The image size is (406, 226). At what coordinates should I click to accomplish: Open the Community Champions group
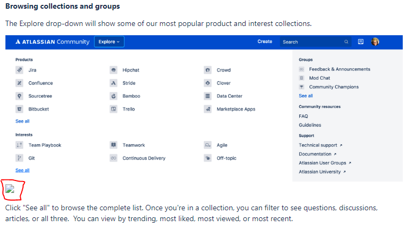334,87
